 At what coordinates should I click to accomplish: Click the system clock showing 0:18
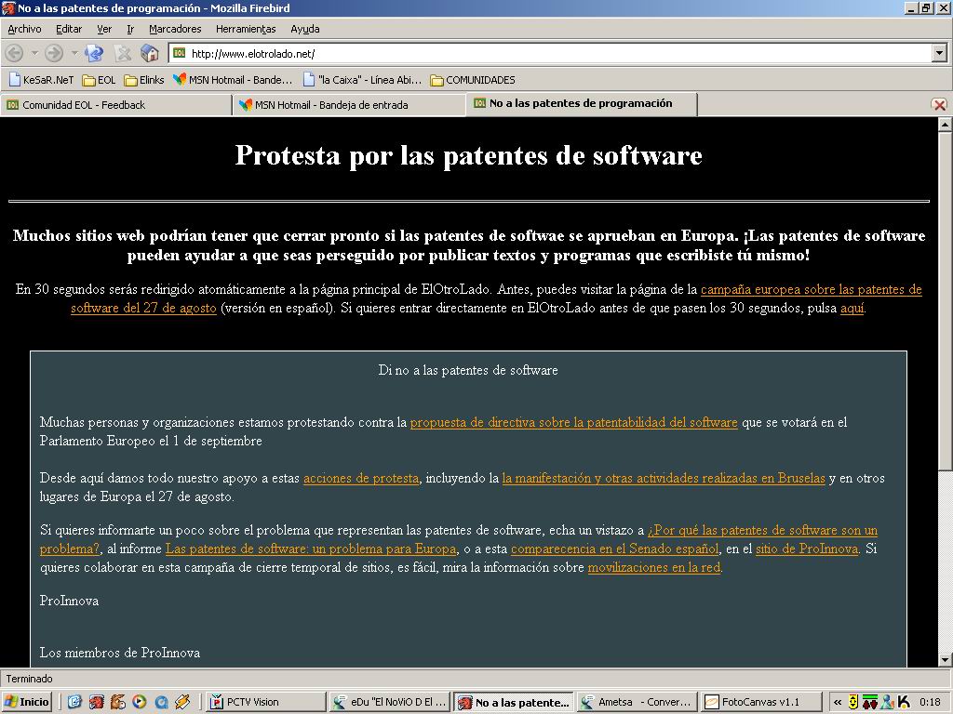pos(930,703)
